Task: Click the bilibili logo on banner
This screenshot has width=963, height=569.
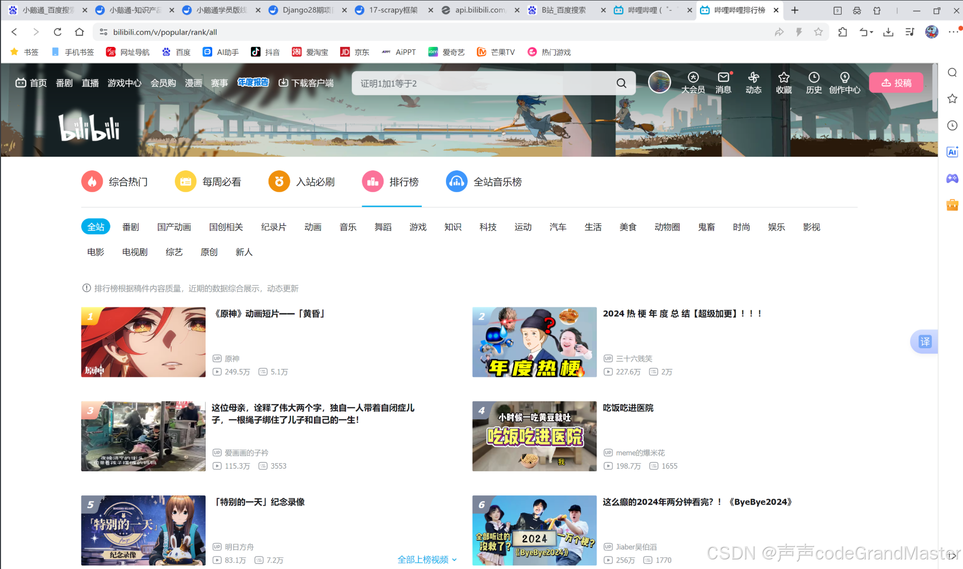Action: (89, 128)
